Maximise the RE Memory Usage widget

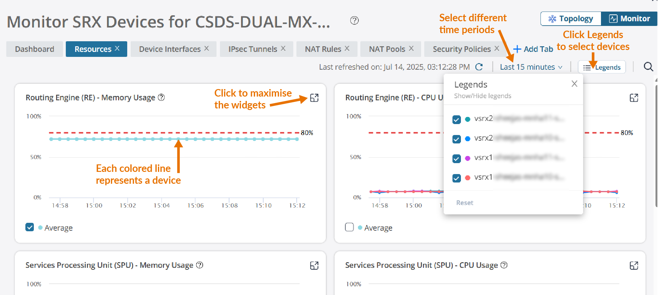314,98
